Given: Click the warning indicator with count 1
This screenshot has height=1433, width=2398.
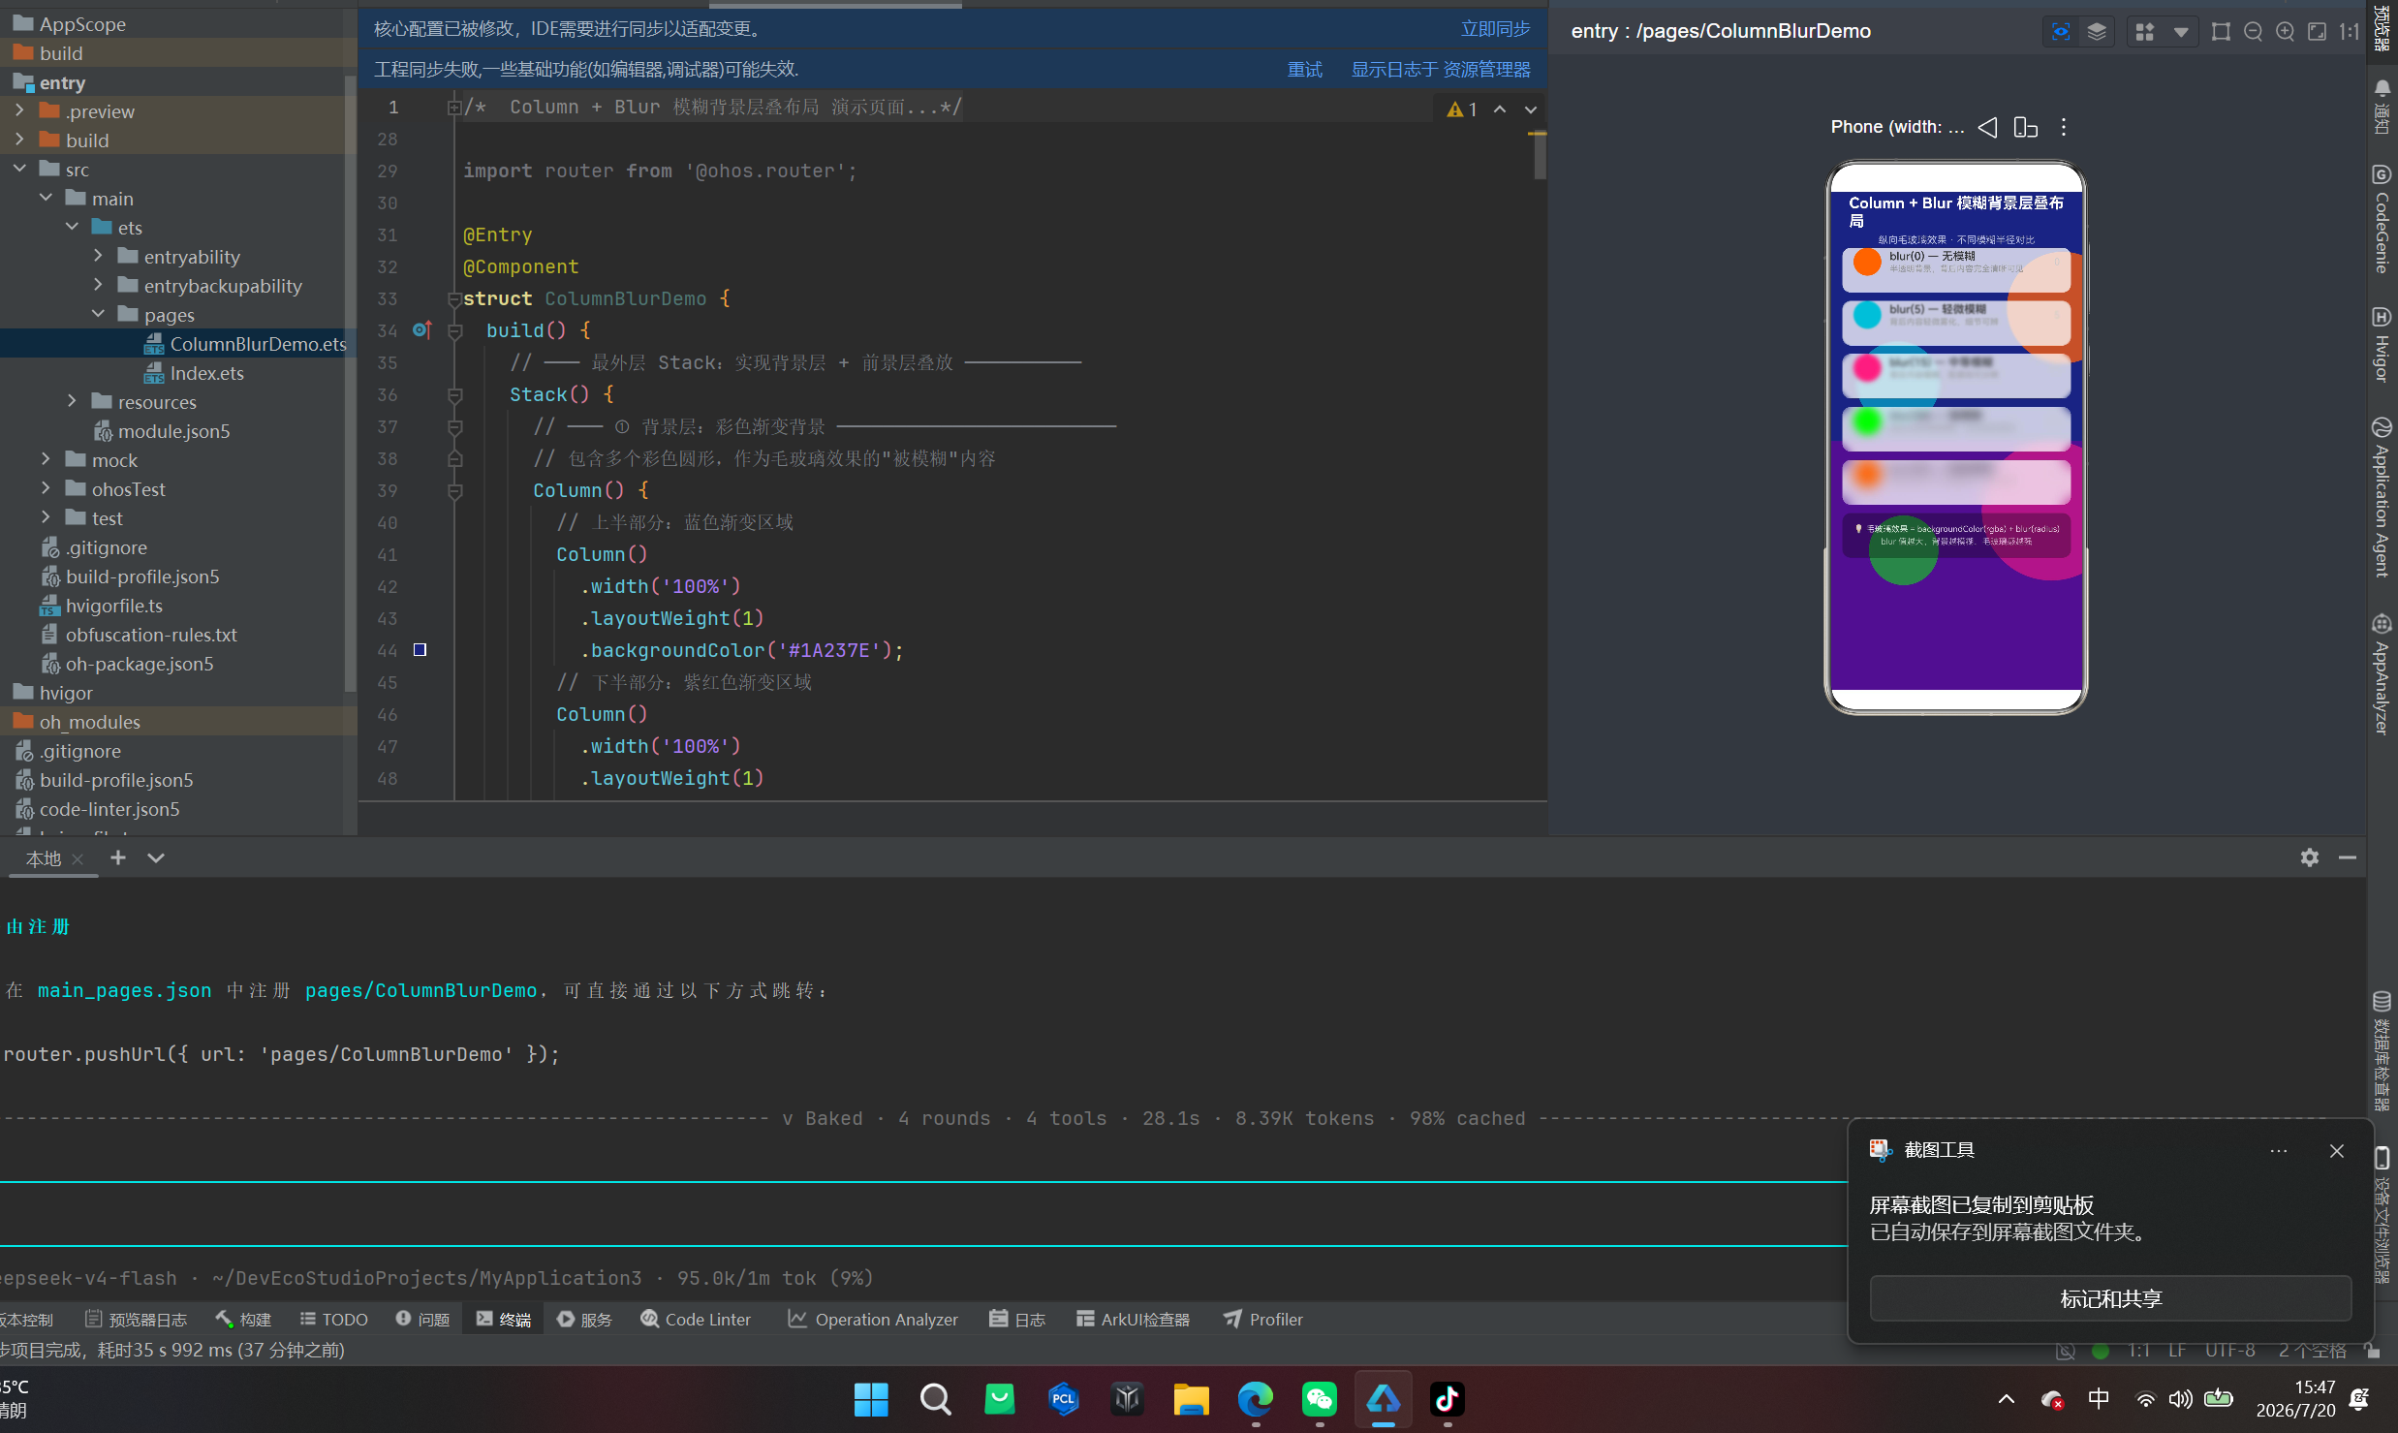Looking at the screenshot, I should tap(1462, 109).
